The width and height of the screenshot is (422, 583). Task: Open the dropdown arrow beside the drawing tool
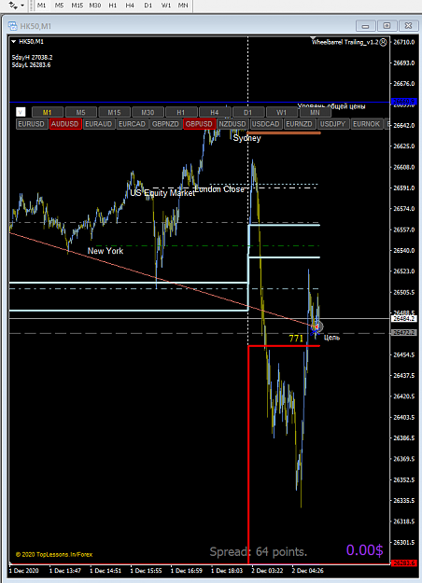[x=22, y=6]
